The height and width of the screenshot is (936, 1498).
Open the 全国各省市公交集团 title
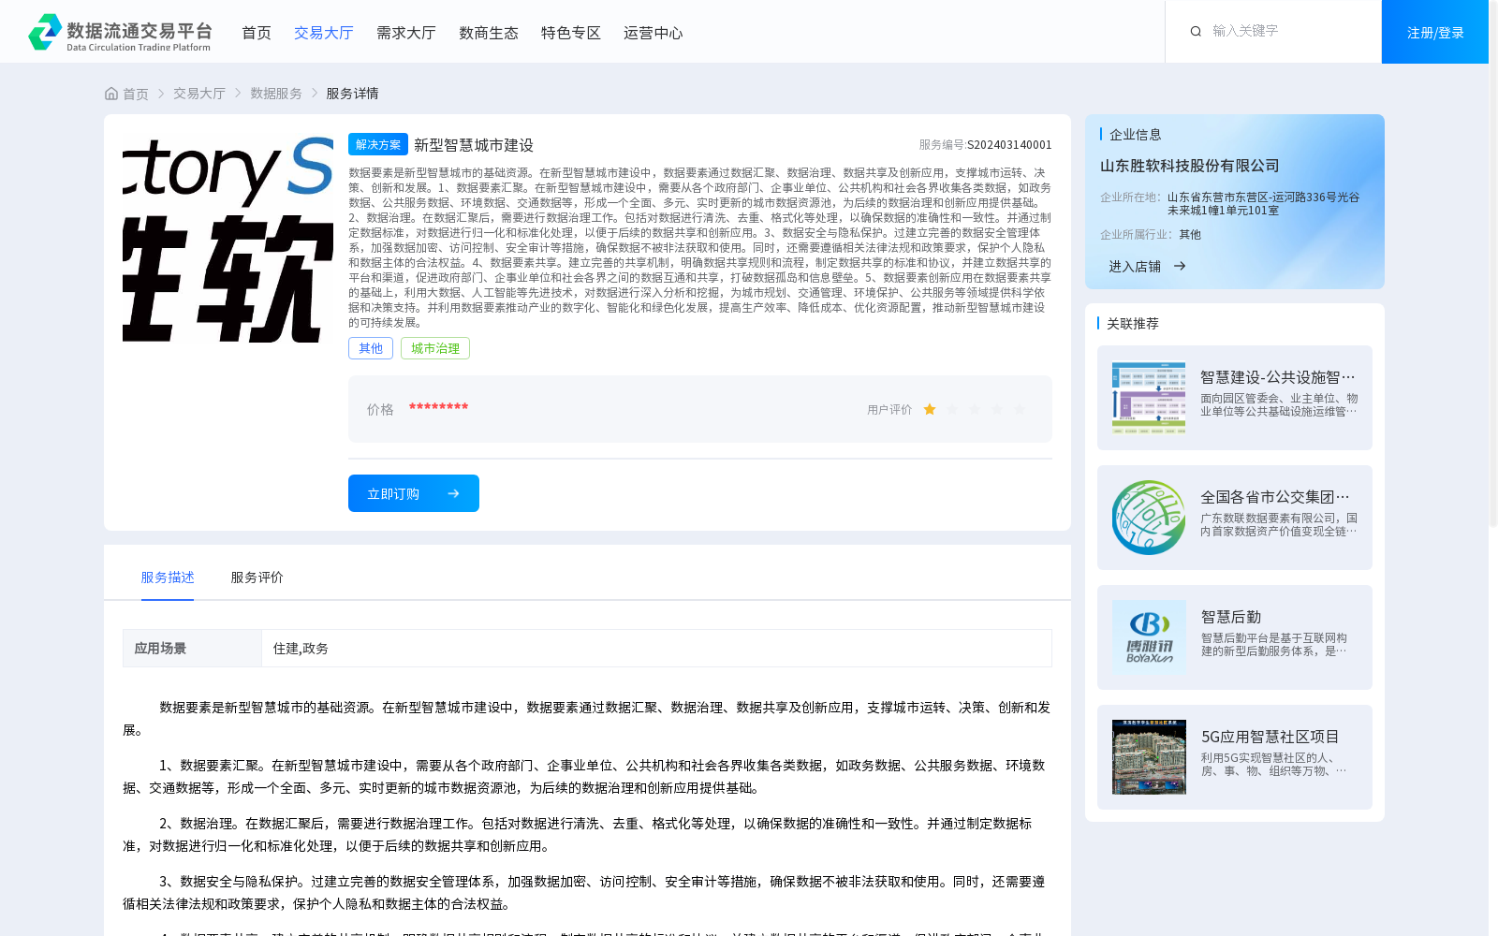click(1275, 497)
